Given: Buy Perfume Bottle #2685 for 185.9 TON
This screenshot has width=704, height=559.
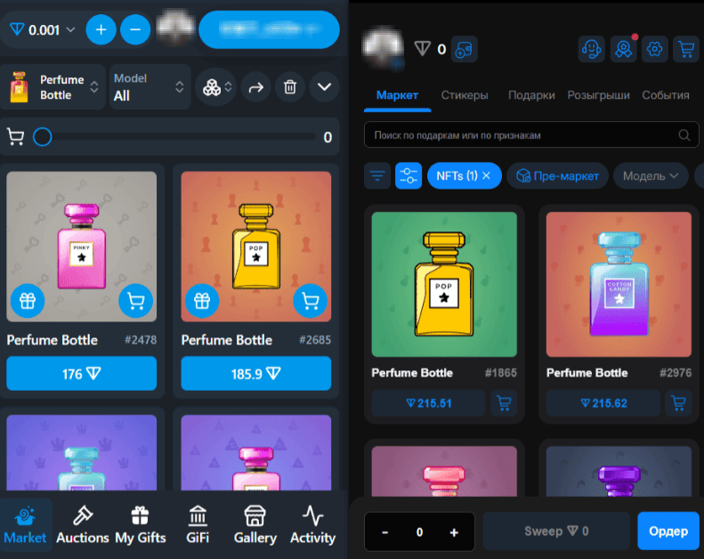Looking at the screenshot, I should (256, 374).
